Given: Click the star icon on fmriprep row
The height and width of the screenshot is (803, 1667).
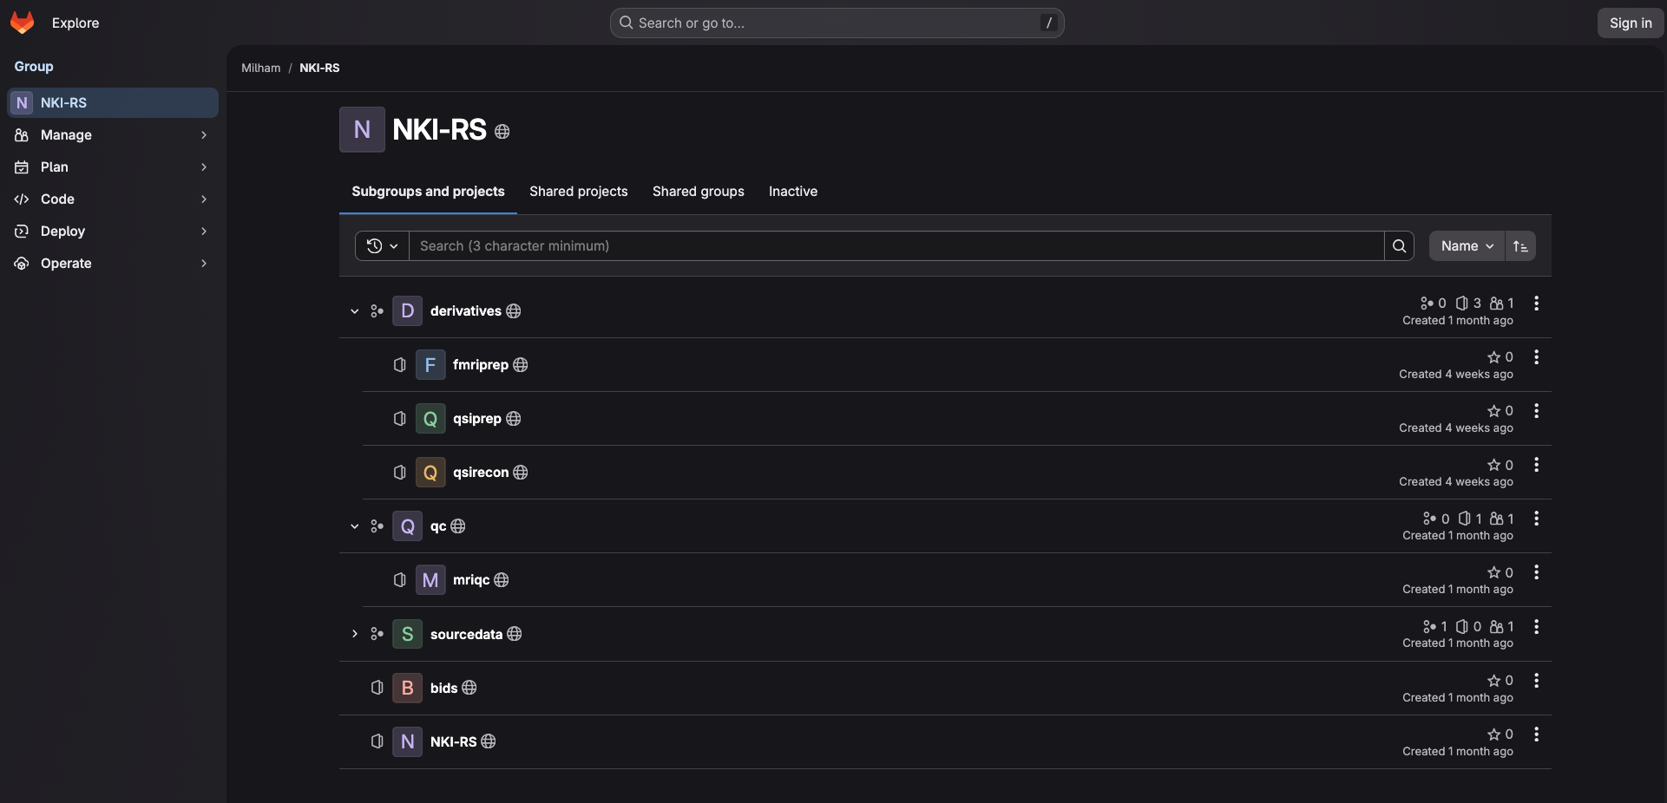Looking at the screenshot, I should click(1493, 357).
